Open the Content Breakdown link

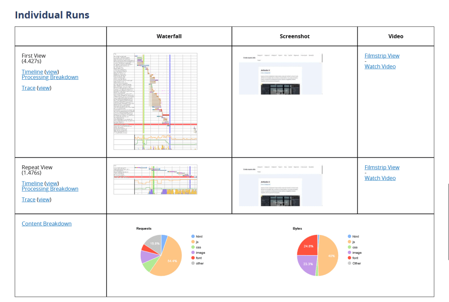click(x=46, y=224)
